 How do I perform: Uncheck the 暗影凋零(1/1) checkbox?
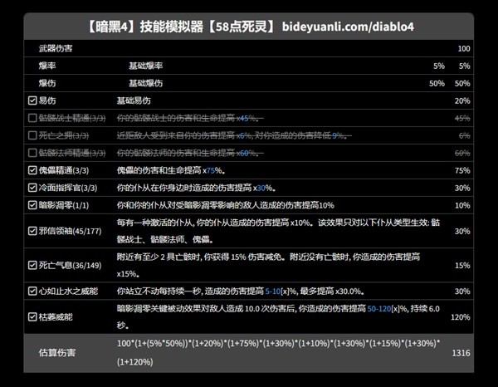(x=32, y=205)
